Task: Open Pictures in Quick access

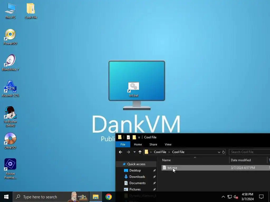Action: pyautogui.click(x=135, y=189)
